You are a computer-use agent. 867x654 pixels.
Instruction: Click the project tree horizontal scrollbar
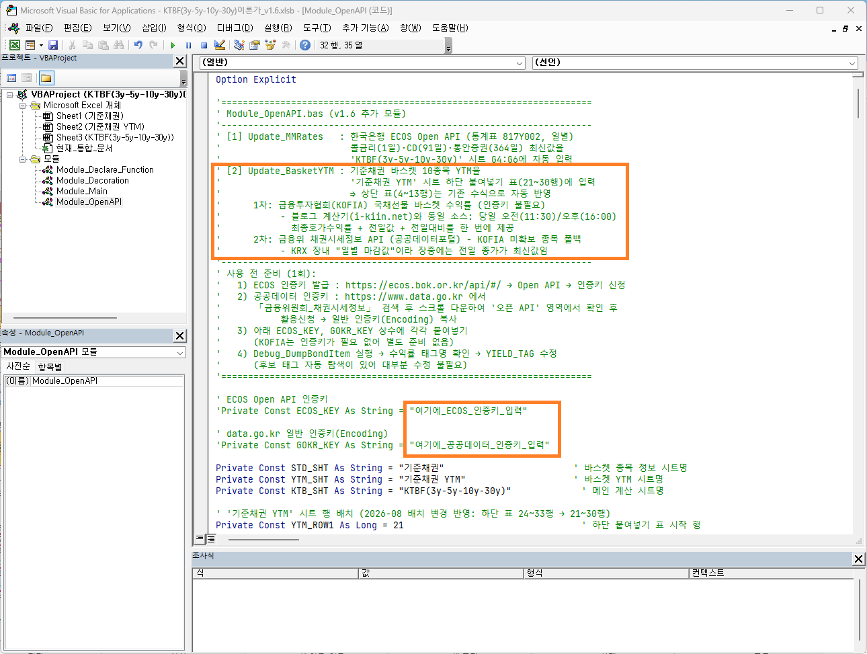coord(65,318)
